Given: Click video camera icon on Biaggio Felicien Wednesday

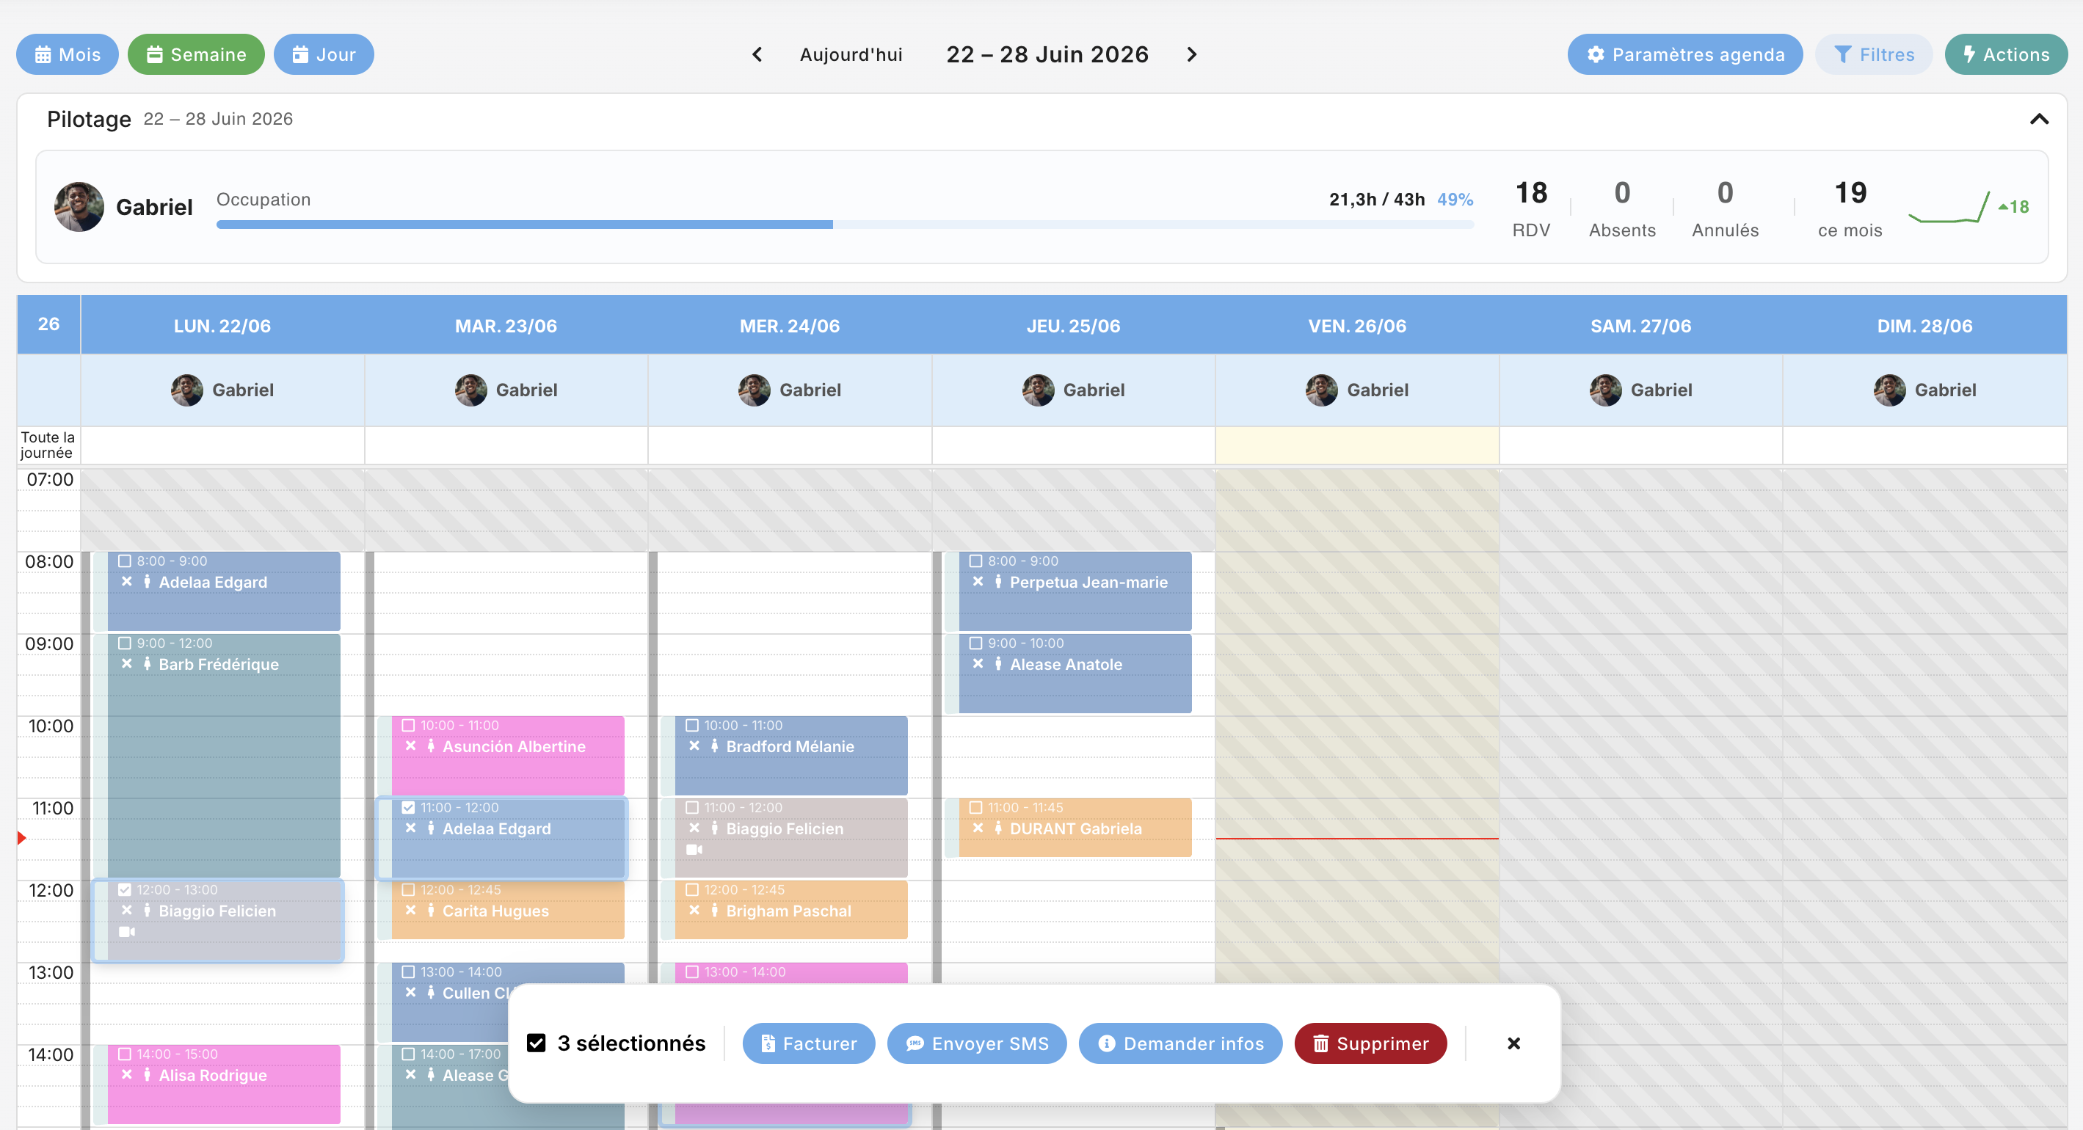Looking at the screenshot, I should coord(694,850).
